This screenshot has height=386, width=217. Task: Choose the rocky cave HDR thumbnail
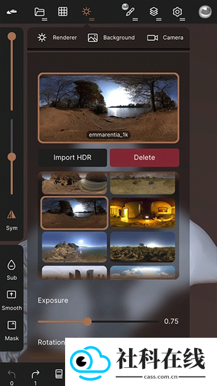click(x=74, y=183)
